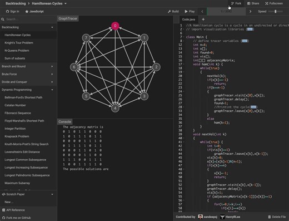Fold the ham function at line 17

tap(183, 64)
